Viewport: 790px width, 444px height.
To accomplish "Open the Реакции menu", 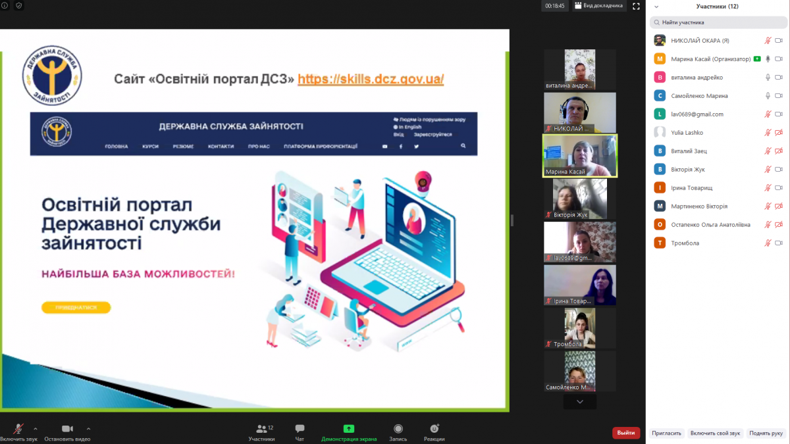I will point(434,432).
